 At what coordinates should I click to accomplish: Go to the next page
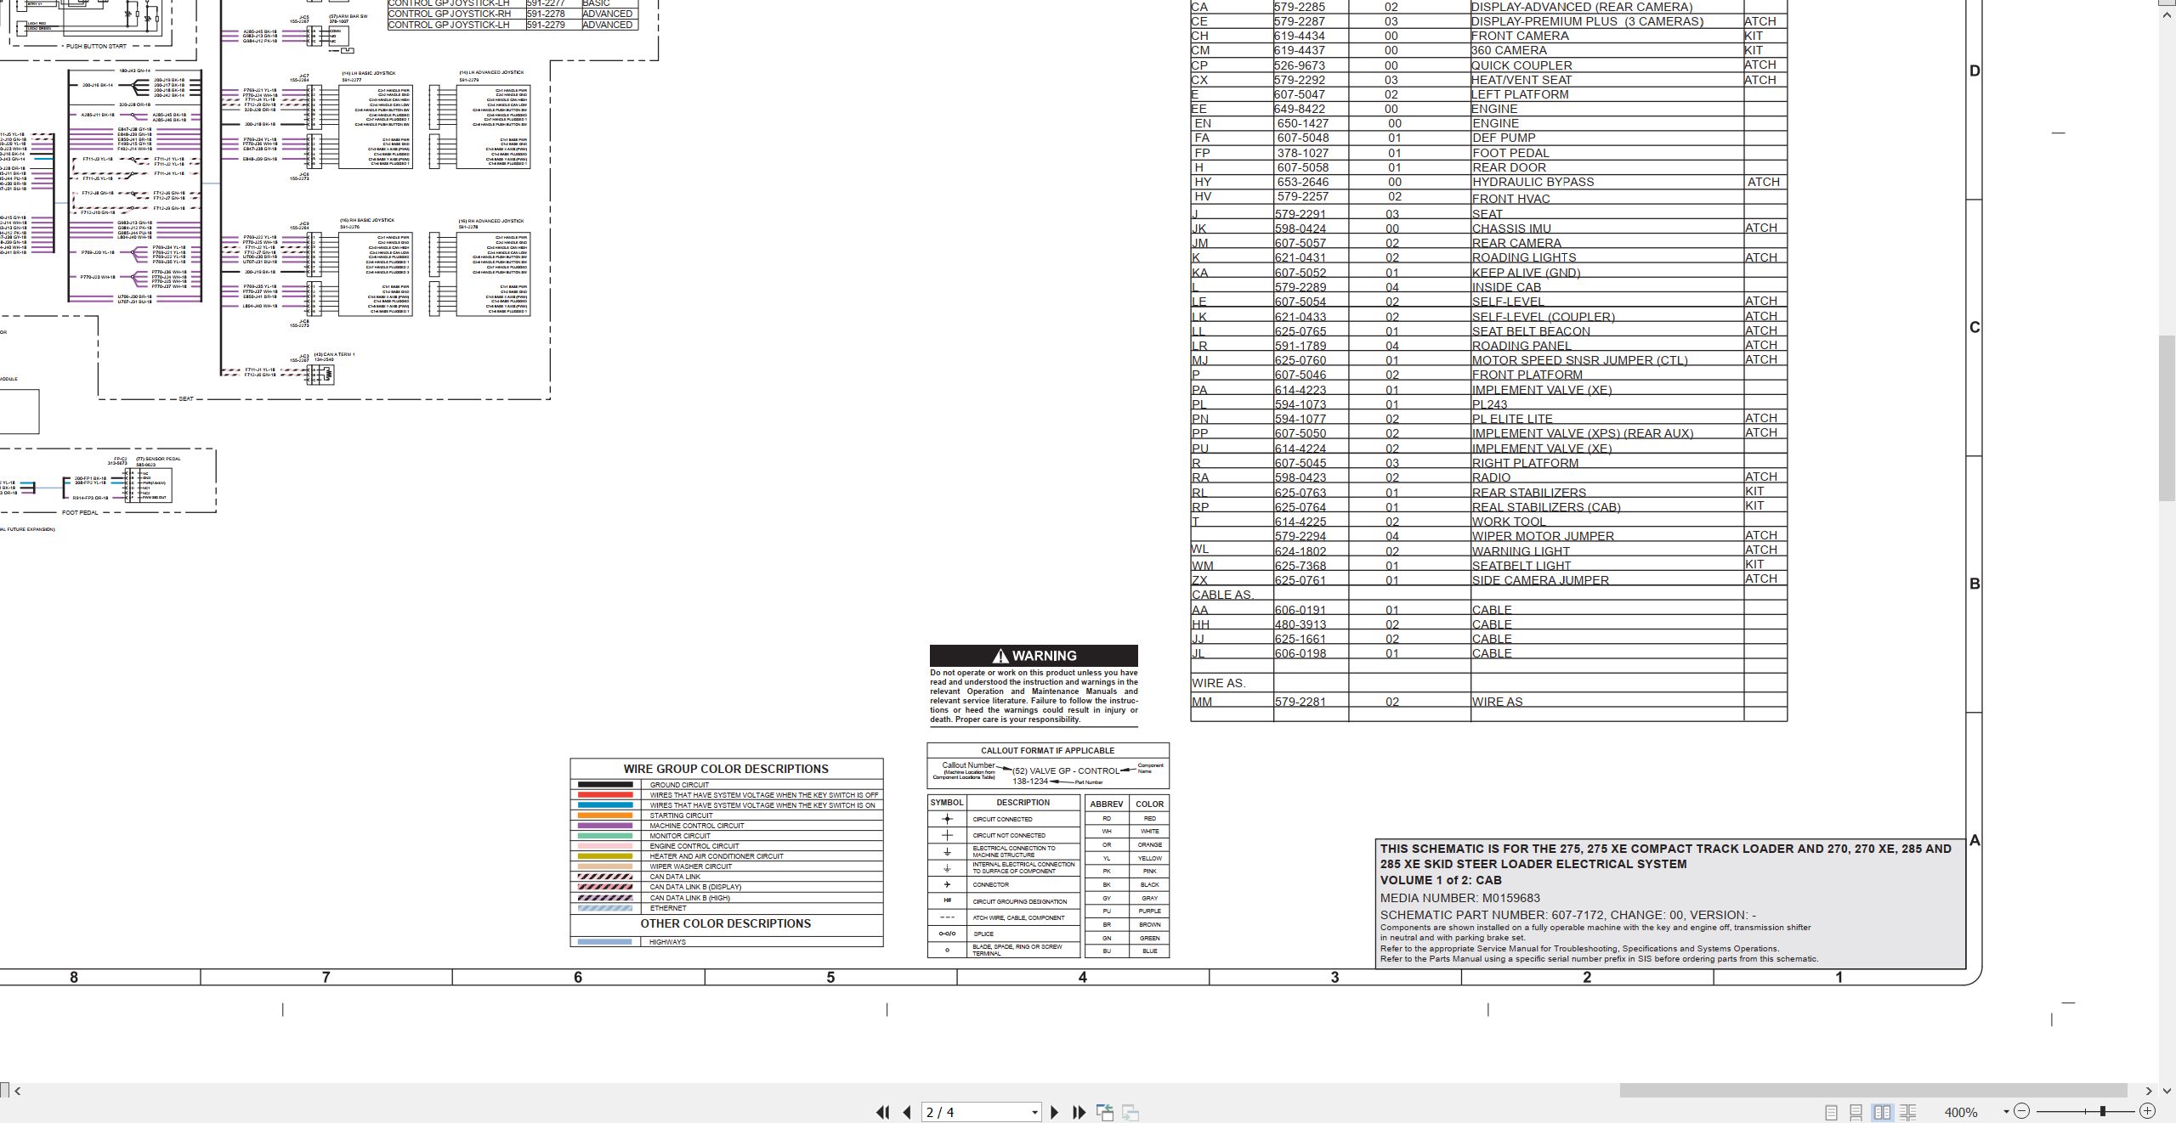pos(1055,1112)
